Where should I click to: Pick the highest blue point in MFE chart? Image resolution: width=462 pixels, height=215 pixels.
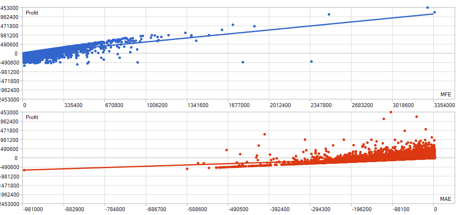428,7
